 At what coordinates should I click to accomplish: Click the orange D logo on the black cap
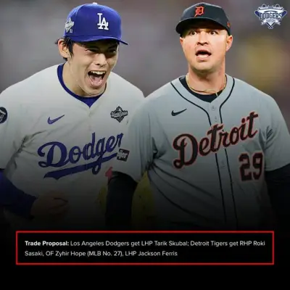[199, 12]
